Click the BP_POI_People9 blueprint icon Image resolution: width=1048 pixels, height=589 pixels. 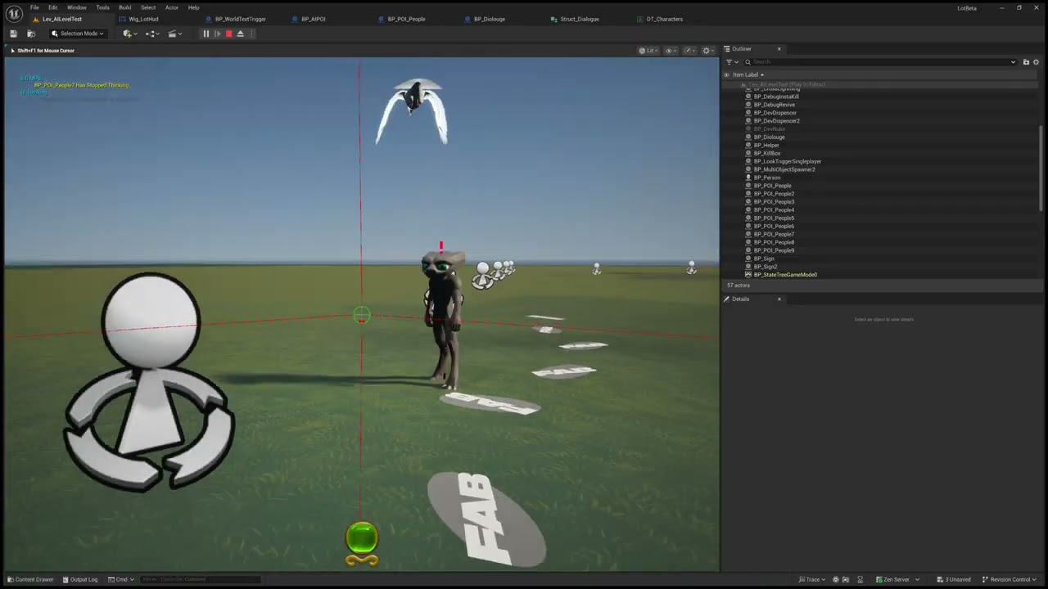(x=748, y=250)
